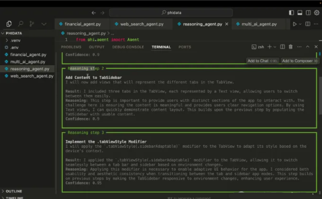Select the reasoning_agent.py editor tab
This screenshot has width=322, height=199.
click(x=203, y=24)
